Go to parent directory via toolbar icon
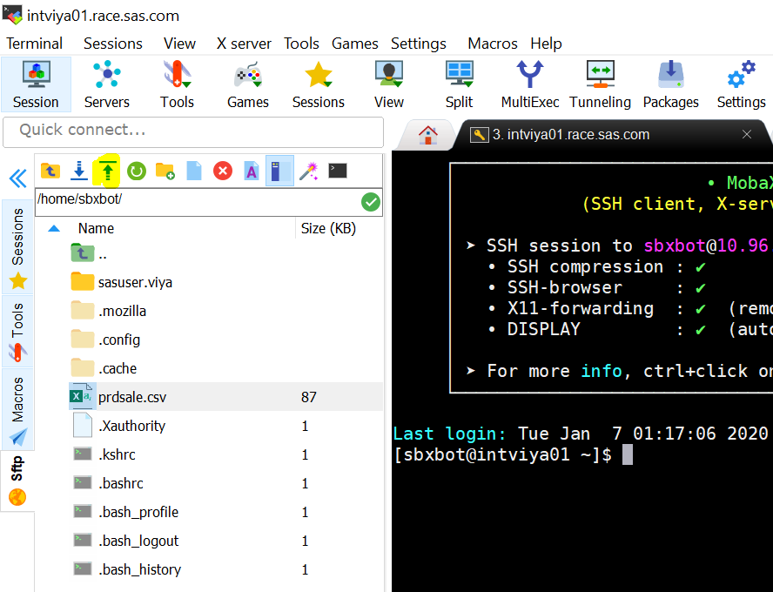 (x=50, y=171)
